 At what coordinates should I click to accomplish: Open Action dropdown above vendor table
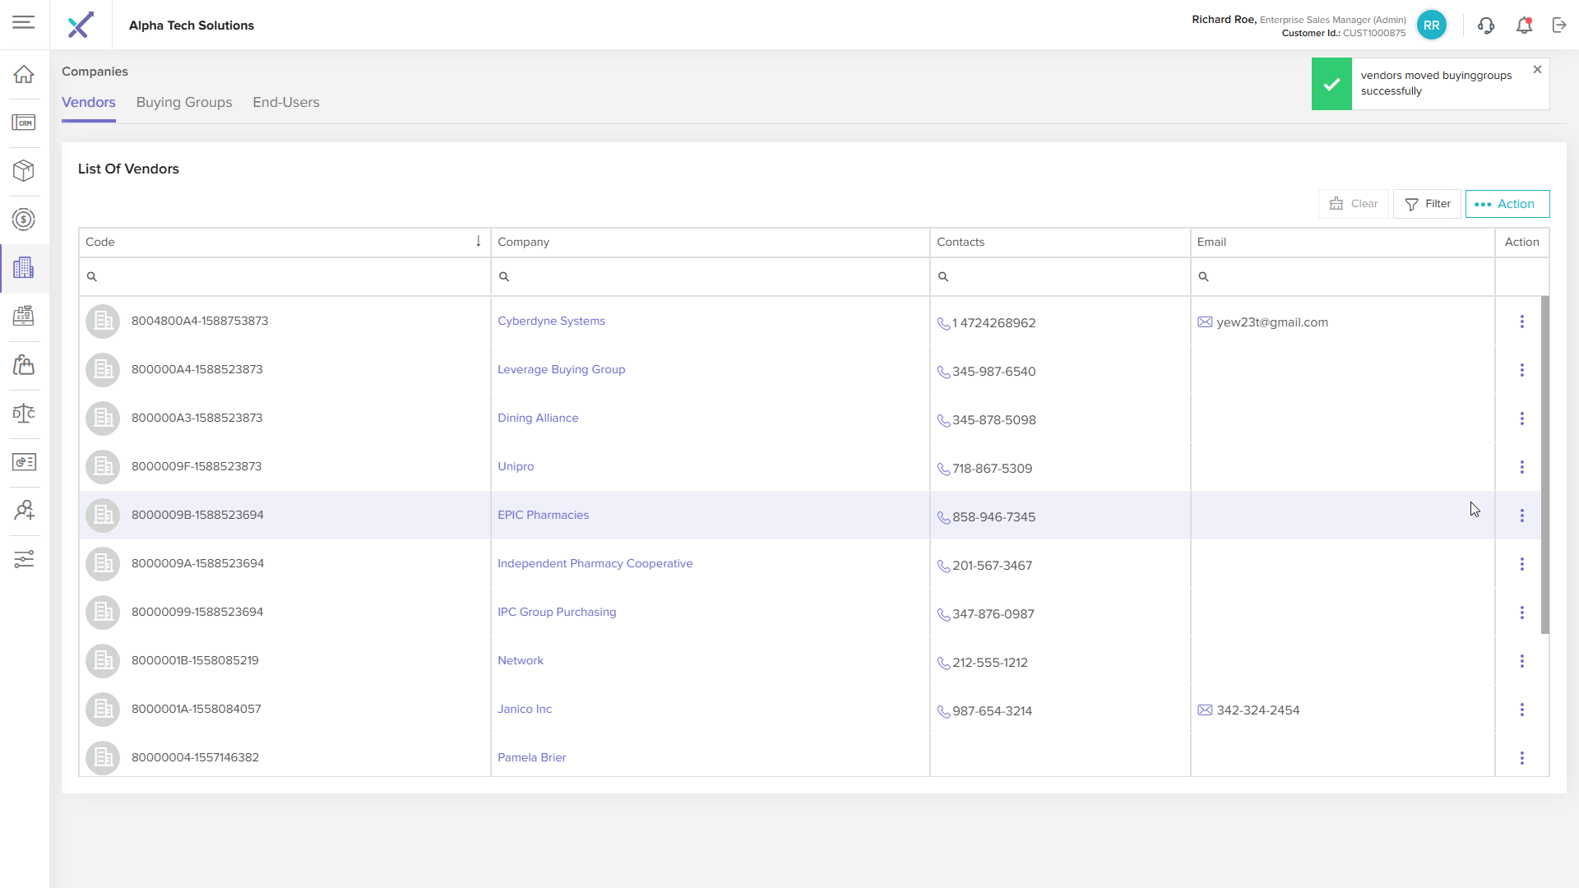pos(1507,204)
